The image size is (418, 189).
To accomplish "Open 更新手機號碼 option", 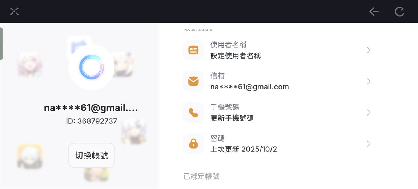I will [232, 118].
